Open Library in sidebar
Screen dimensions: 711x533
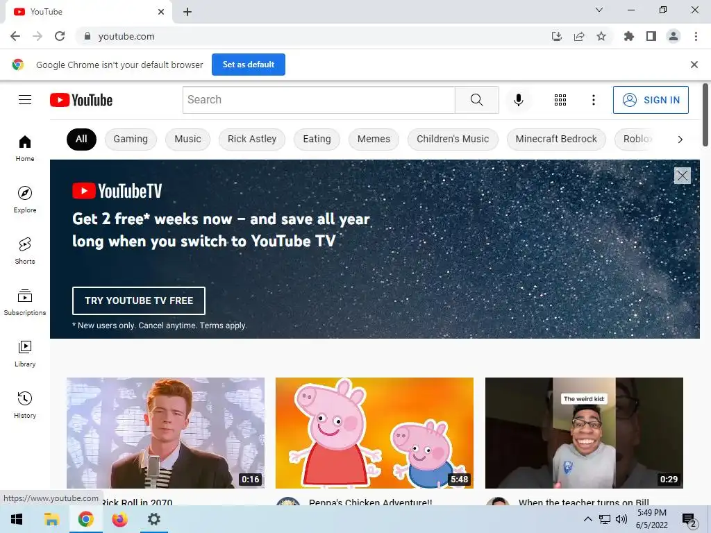[25, 353]
